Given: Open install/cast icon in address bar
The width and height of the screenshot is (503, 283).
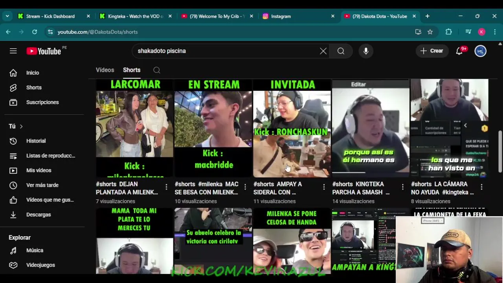Looking at the screenshot, I should click(x=418, y=32).
